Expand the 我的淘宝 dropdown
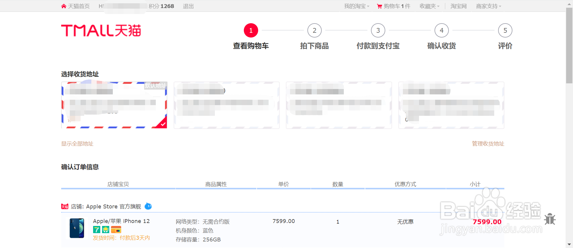The width and height of the screenshot is (573, 248). pyautogui.click(x=357, y=6)
